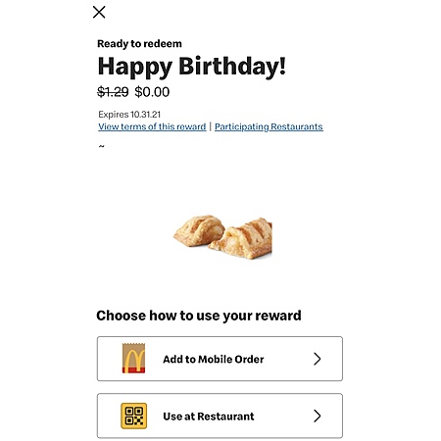Click the left half of the apple pie
Image resolution: width=441 pixels, height=441 pixels.
(x=199, y=230)
